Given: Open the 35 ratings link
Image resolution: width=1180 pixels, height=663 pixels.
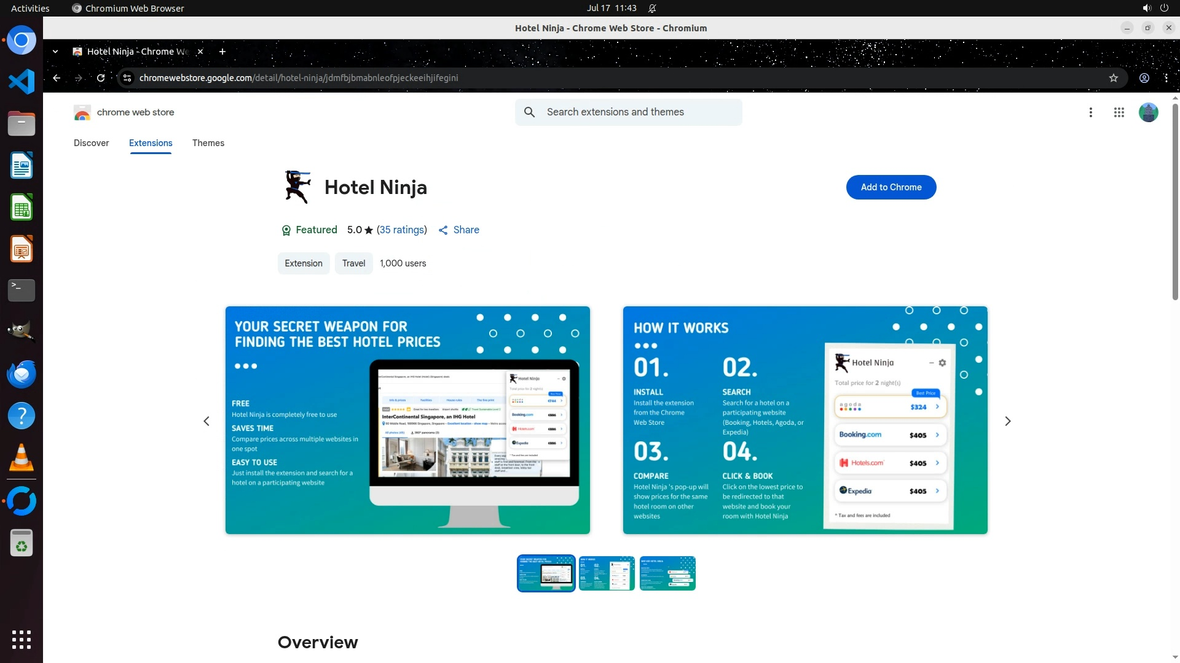Looking at the screenshot, I should tap(401, 230).
